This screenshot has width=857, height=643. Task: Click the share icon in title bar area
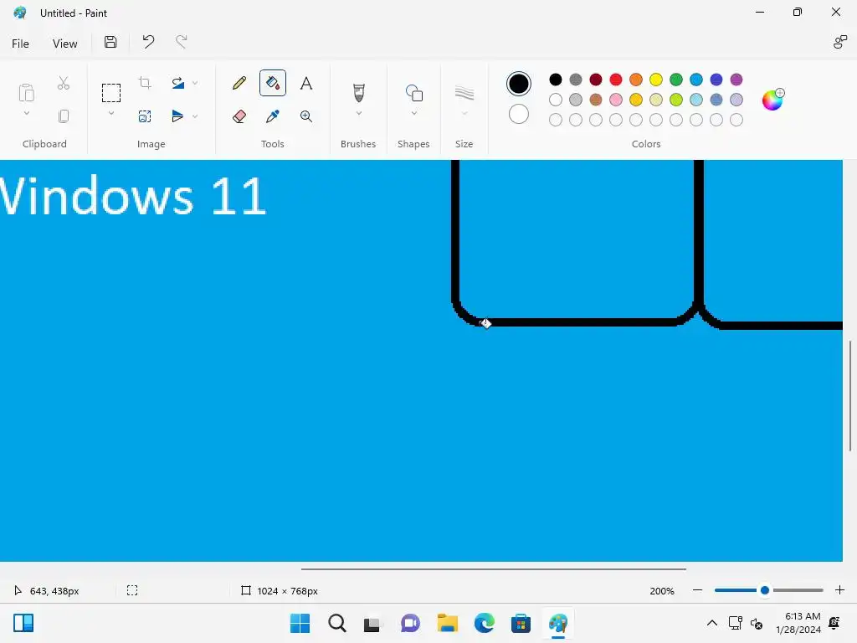tap(840, 42)
